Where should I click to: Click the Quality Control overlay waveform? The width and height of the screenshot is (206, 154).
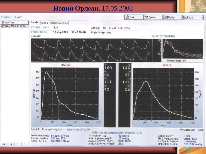[183, 49]
